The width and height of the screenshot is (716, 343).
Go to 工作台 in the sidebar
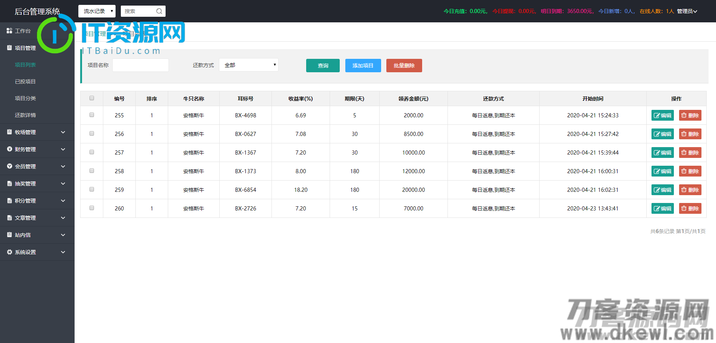click(22, 31)
